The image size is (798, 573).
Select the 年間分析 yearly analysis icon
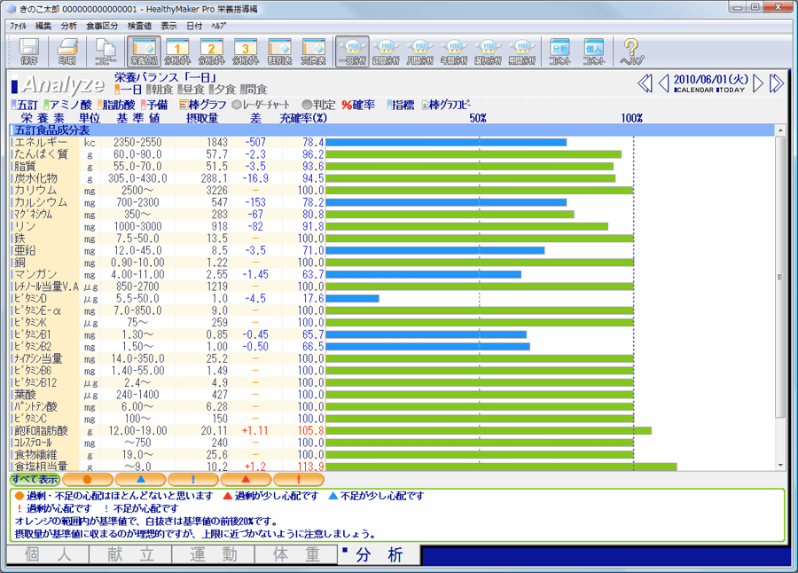tap(454, 51)
